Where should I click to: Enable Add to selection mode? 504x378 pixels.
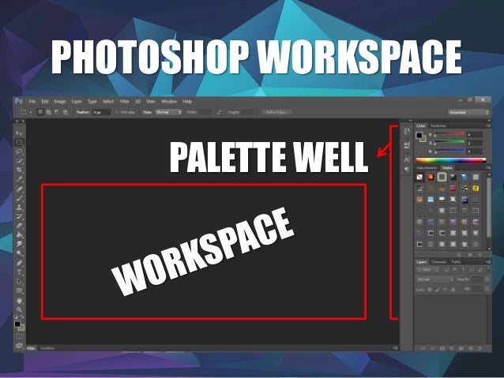48,112
